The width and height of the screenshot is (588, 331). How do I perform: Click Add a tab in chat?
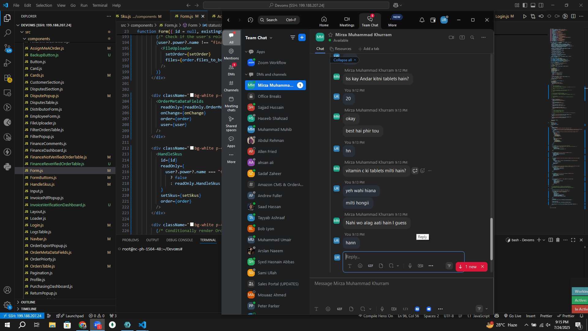pos(369,49)
